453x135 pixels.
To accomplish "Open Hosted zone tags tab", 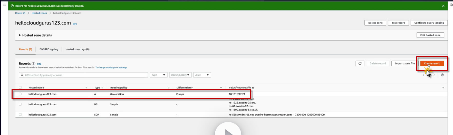I will (78, 49).
